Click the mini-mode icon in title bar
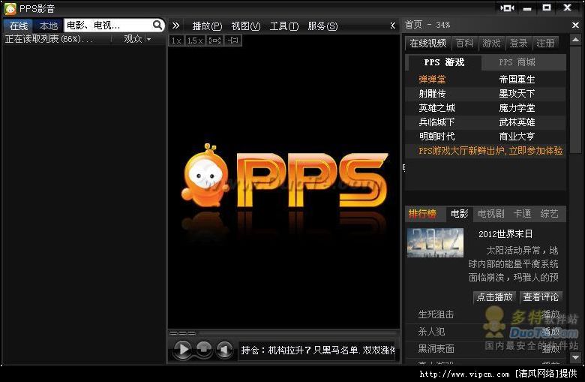Image resolution: width=585 pixels, height=382 pixels. click(507, 8)
